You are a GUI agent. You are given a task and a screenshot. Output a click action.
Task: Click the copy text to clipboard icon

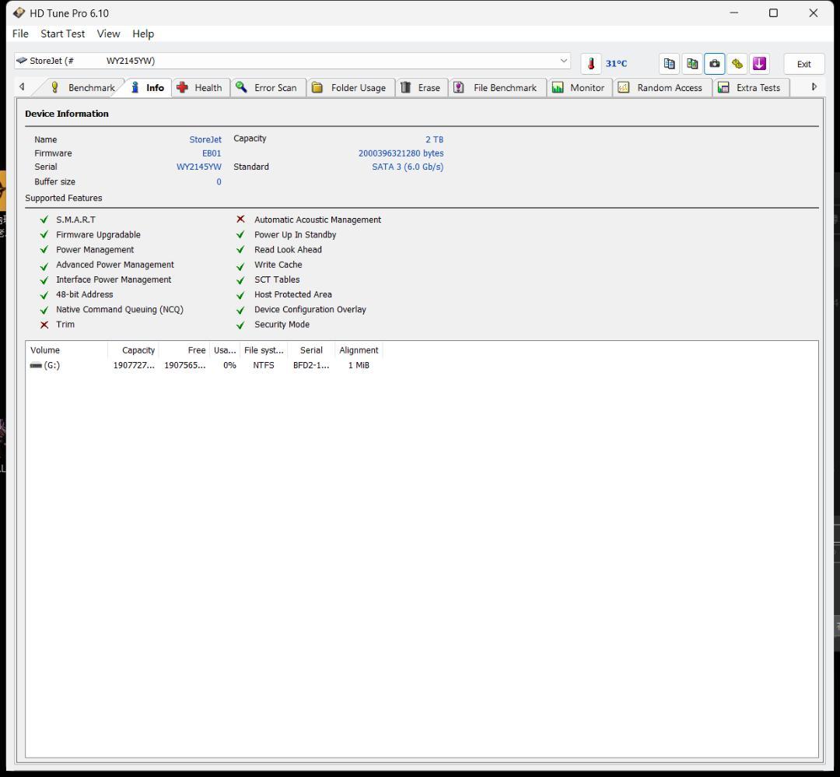point(669,64)
